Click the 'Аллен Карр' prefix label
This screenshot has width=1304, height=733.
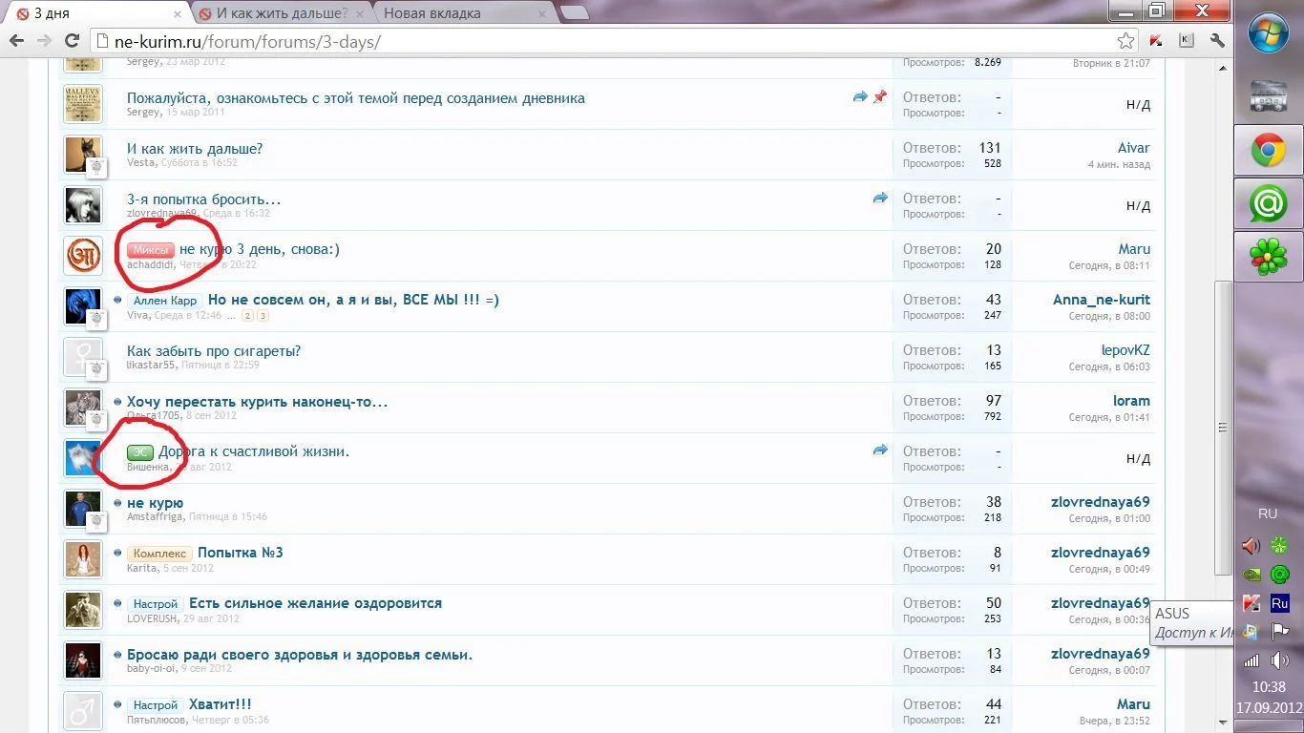[165, 301]
